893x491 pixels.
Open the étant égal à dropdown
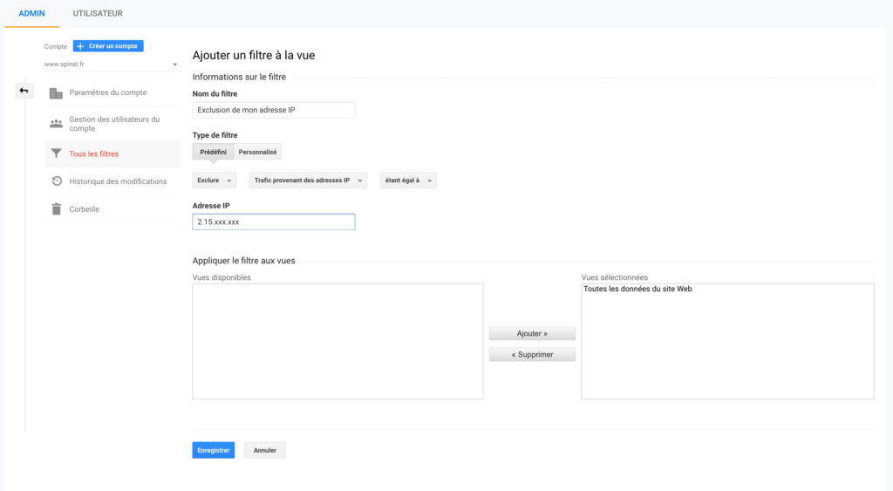[407, 181]
